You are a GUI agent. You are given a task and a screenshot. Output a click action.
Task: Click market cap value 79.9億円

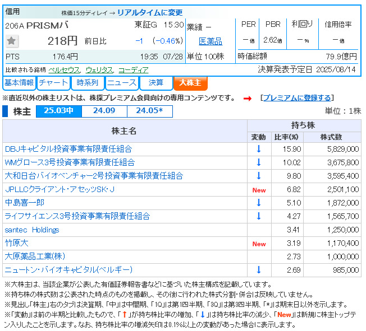[341, 57]
